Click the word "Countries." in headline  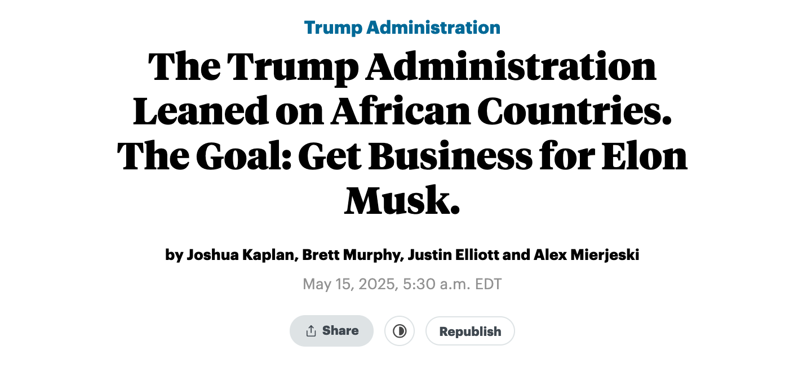point(574,111)
